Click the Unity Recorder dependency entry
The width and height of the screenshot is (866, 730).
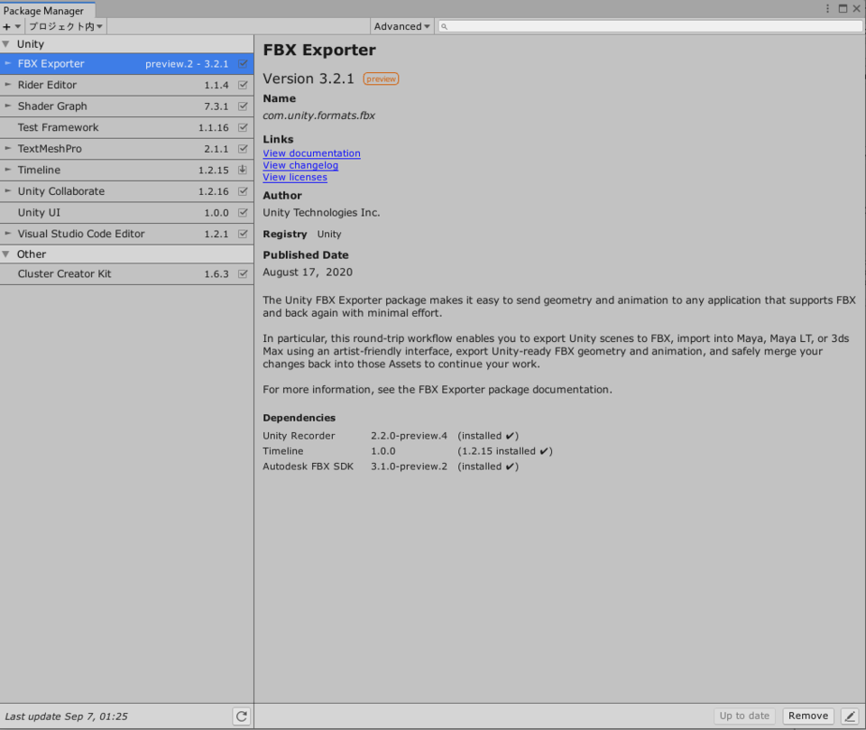pyautogui.click(x=299, y=436)
